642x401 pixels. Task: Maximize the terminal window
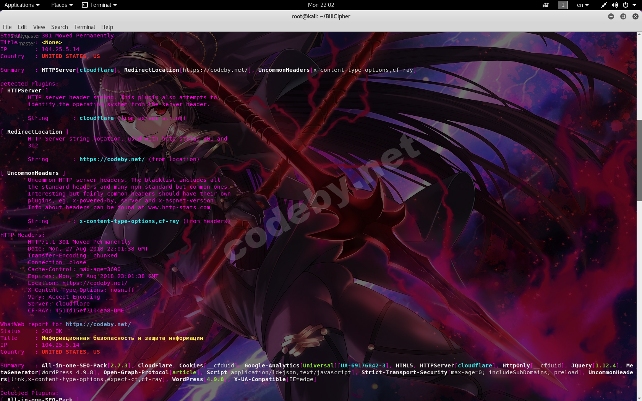(623, 16)
